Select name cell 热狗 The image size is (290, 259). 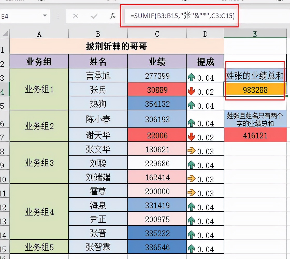pos(98,103)
